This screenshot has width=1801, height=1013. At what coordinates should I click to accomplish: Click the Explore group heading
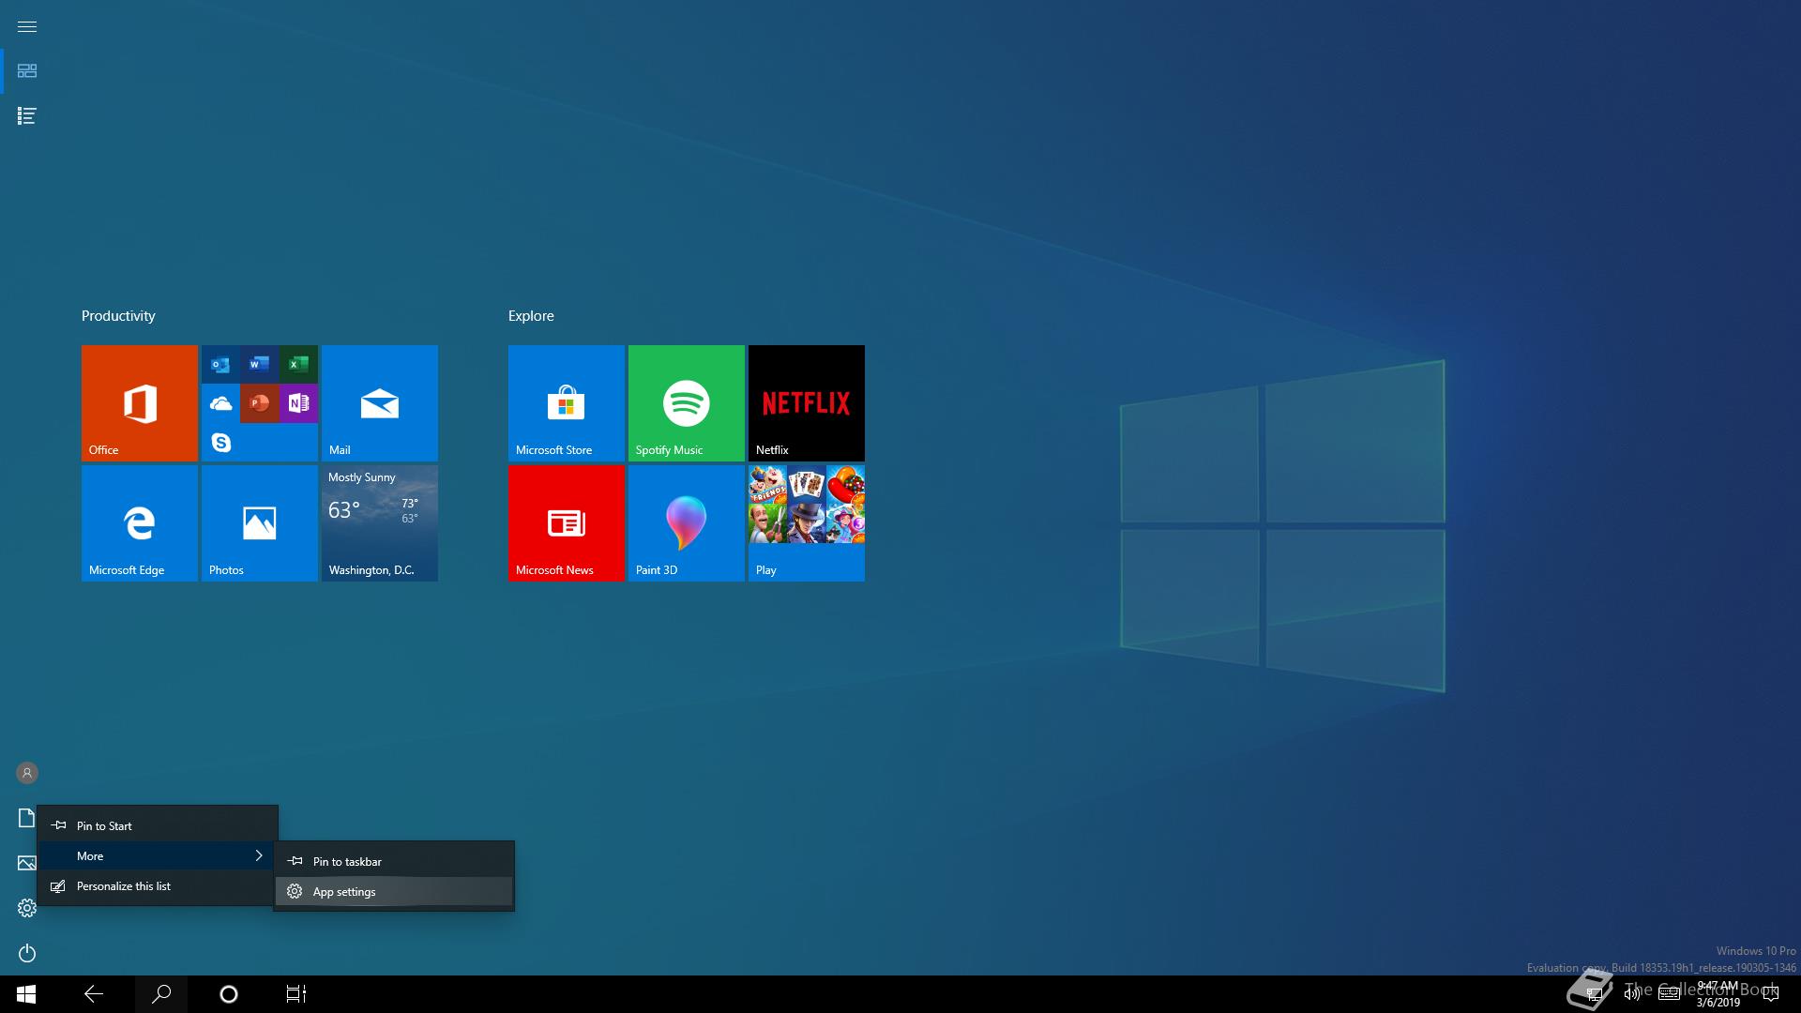(531, 316)
